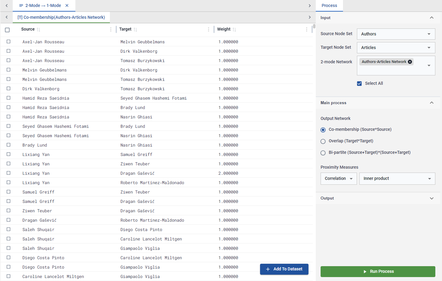Open the Inner product measure dropdown
Image resolution: width=442 pixels, height=281 pixels.
coord(397,179)
